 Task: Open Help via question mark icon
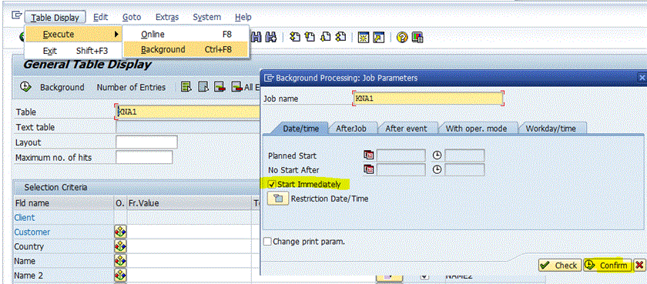(402, 38)
